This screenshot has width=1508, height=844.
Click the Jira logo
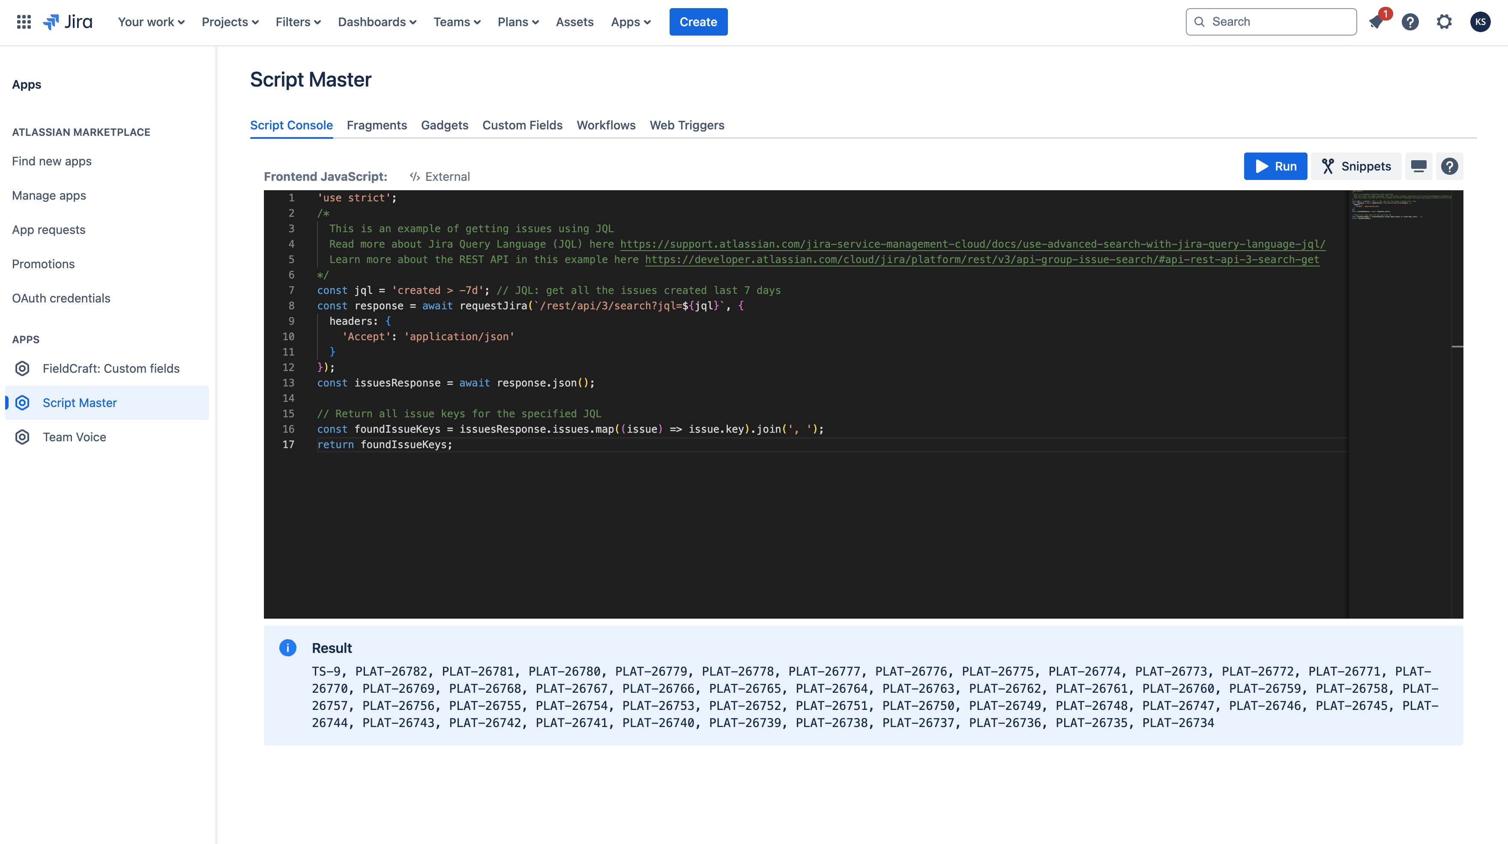click(68, 22)
